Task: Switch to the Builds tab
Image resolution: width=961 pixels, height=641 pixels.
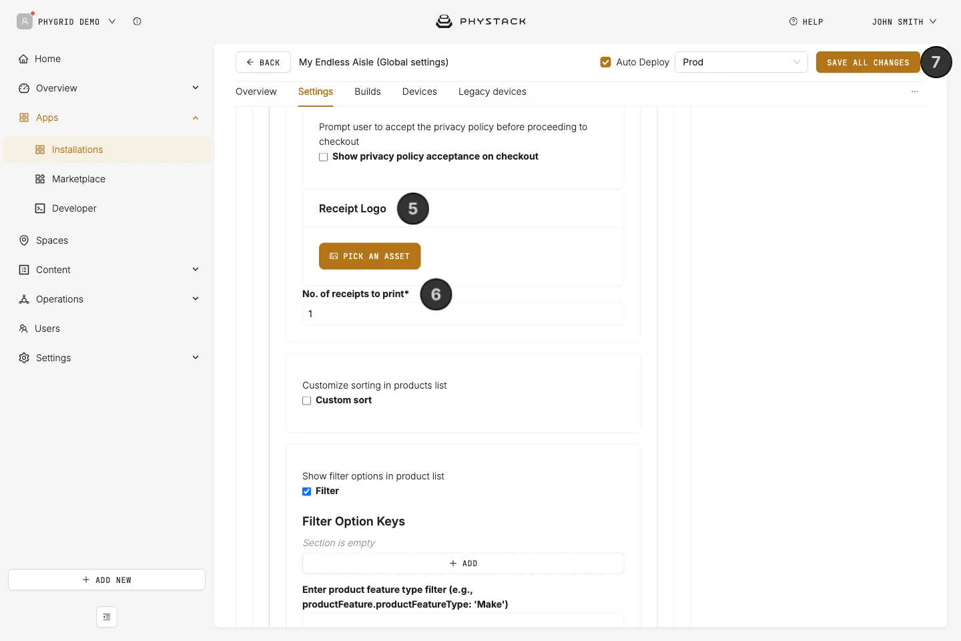Action: (x=368, y=91)
